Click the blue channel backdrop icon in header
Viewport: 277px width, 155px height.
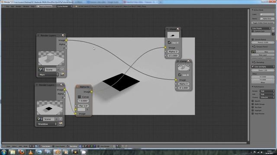94,146
